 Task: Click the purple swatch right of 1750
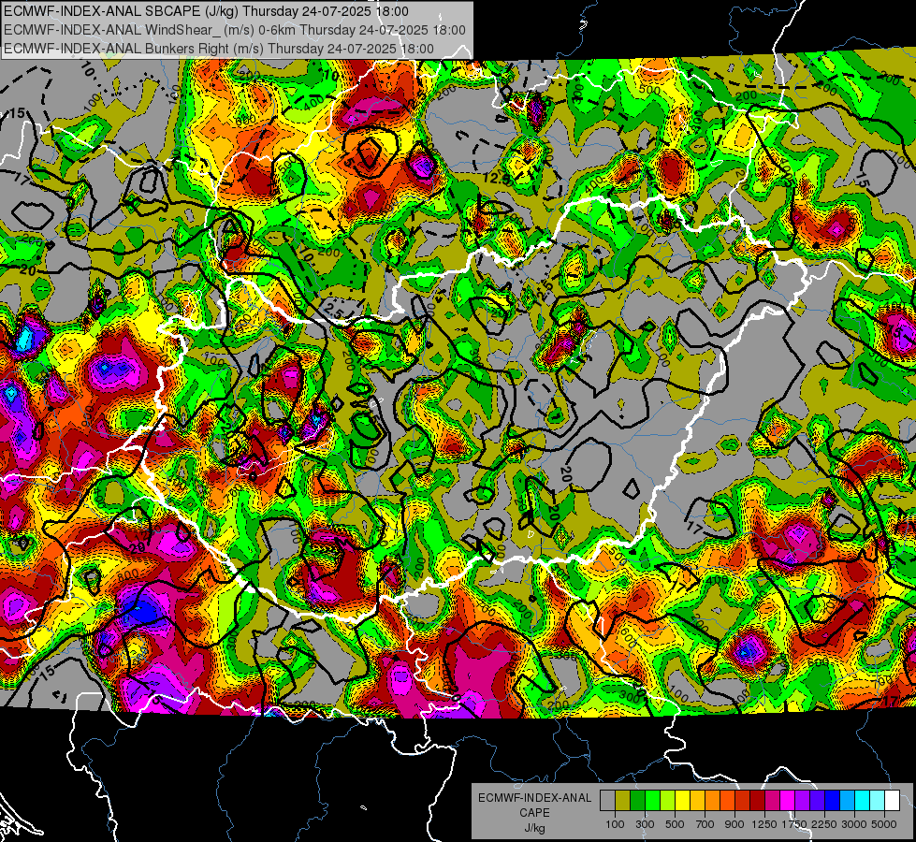coord(802,801)
